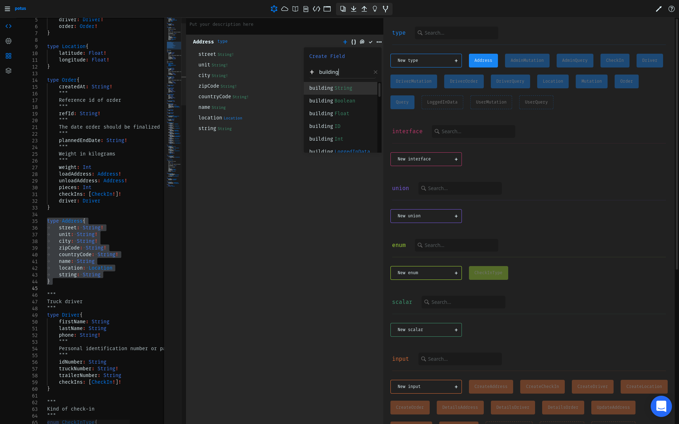679x424 pixels.
Task: Choose building String suggestion
Action: (x=341, y=88)
